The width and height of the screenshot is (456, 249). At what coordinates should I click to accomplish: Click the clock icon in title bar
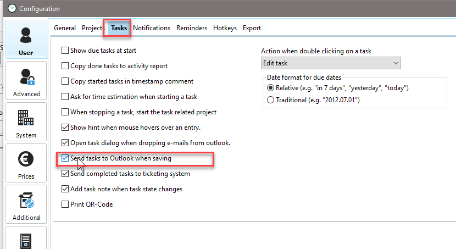click(12, 8)
